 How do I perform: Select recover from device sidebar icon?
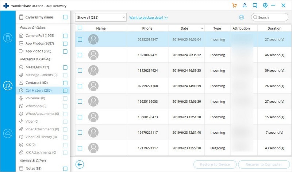[8, 38]
